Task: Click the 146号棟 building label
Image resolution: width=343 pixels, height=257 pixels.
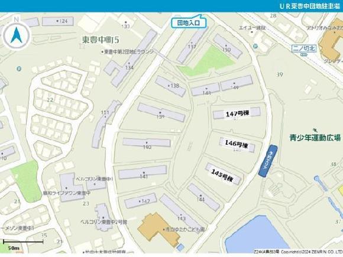Action: click(237, 144)
